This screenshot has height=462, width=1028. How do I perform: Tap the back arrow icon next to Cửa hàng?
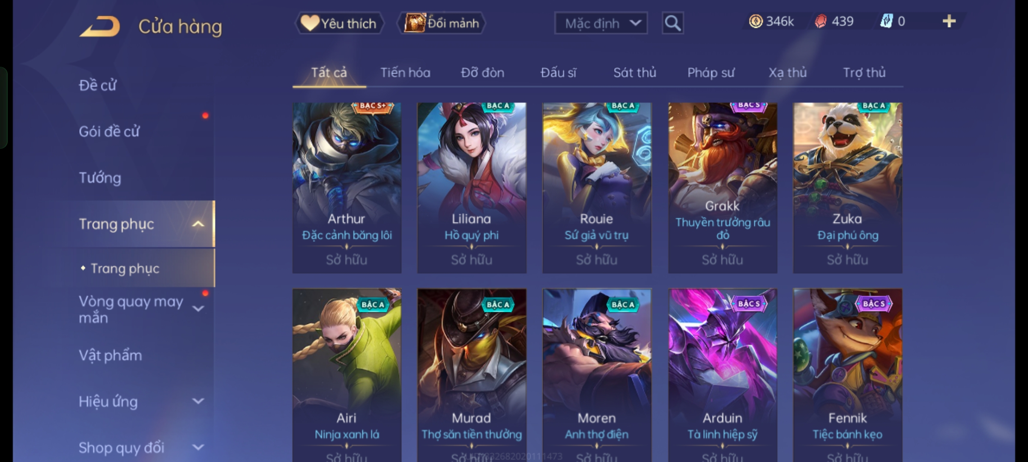[99, 27]
